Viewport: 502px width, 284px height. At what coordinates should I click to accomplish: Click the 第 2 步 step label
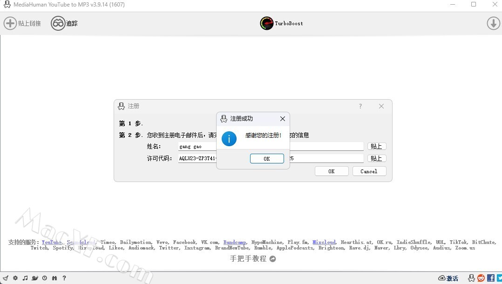coord(131,135)
